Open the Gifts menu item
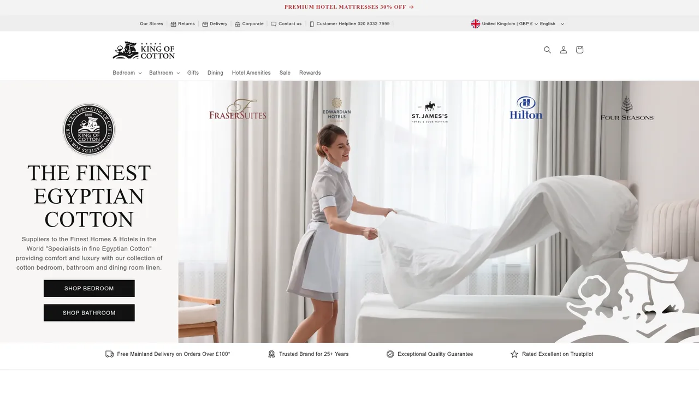 [x=193, y=73]
